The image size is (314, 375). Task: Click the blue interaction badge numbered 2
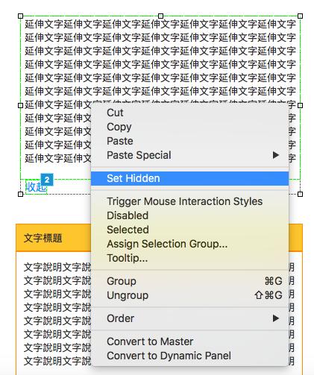pos(47,180)
